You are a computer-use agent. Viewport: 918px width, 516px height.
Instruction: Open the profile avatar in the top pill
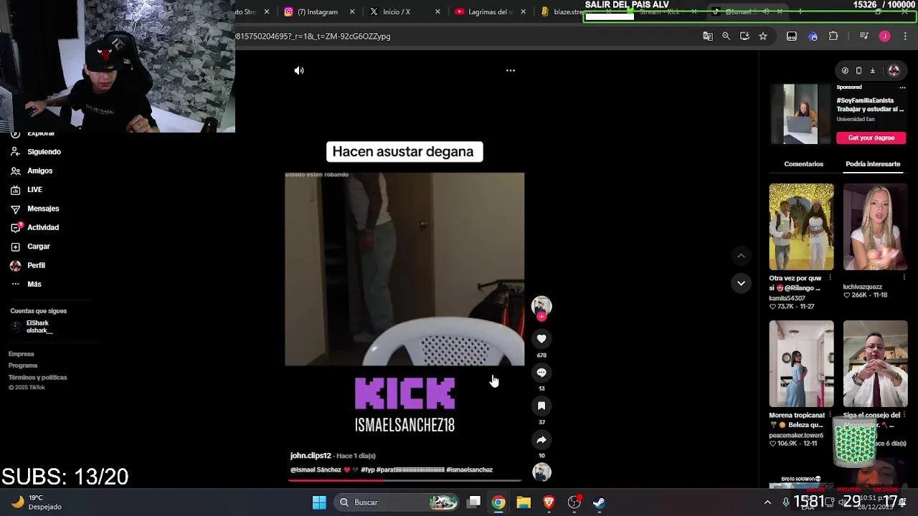[x=894, y=70]
